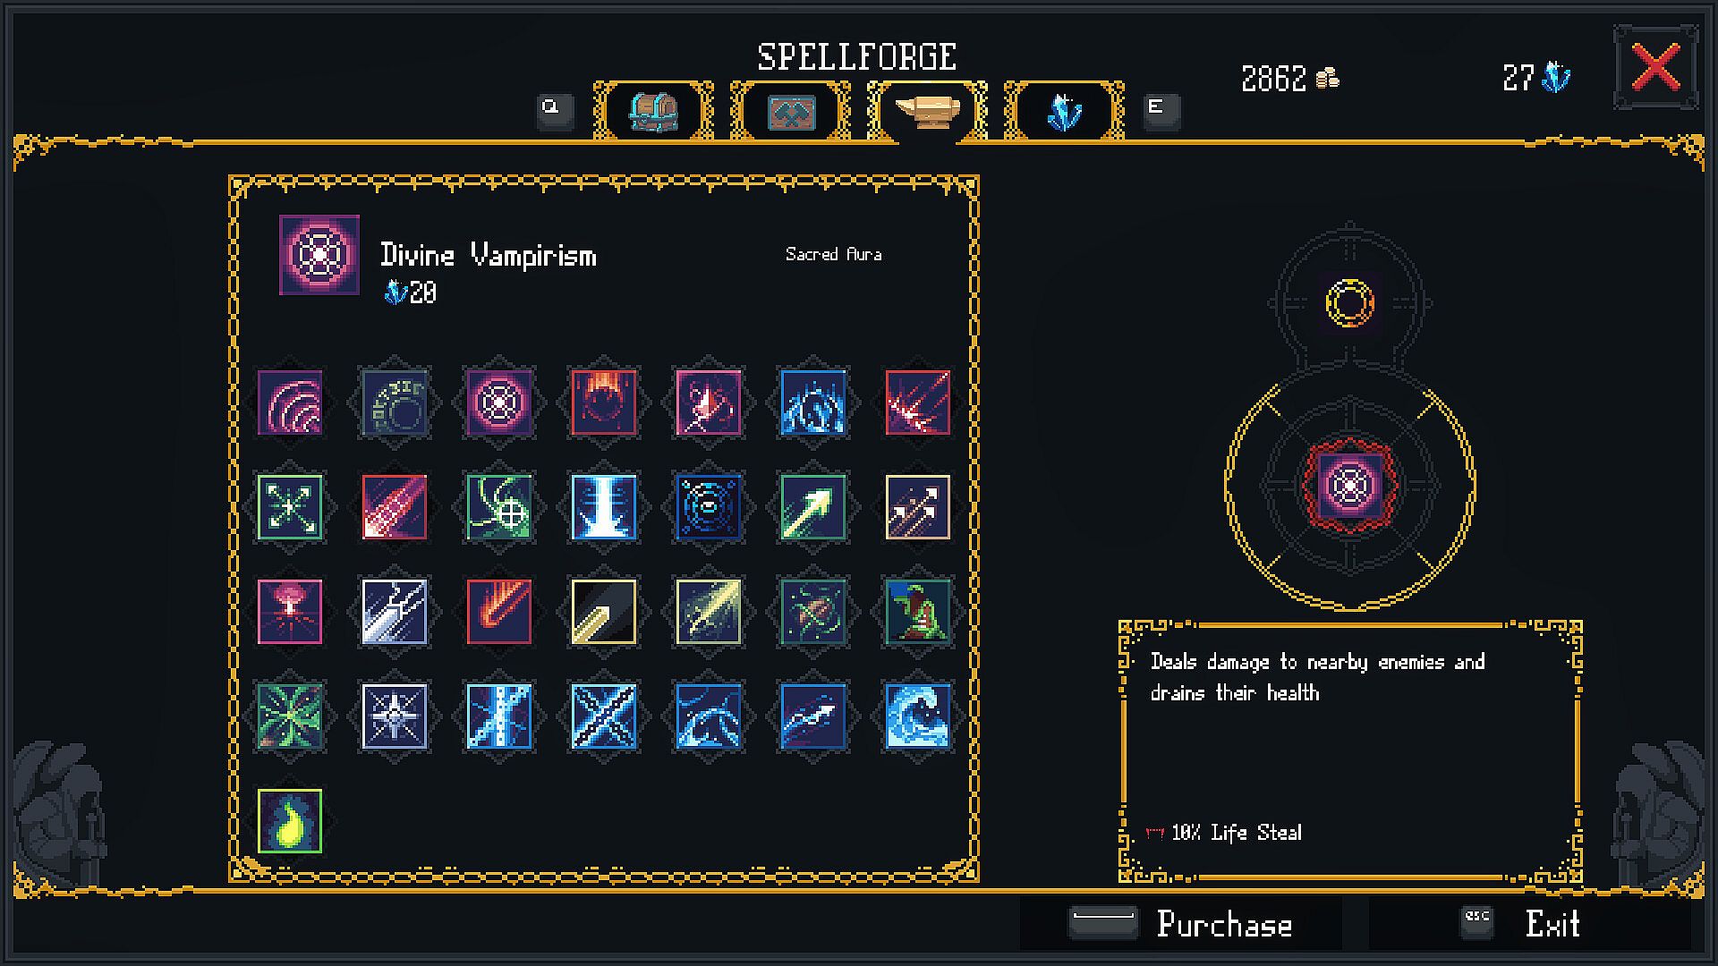Select the anvil forge tab
The width and height of the screenshot is (1718, 966).
point(927,112)
